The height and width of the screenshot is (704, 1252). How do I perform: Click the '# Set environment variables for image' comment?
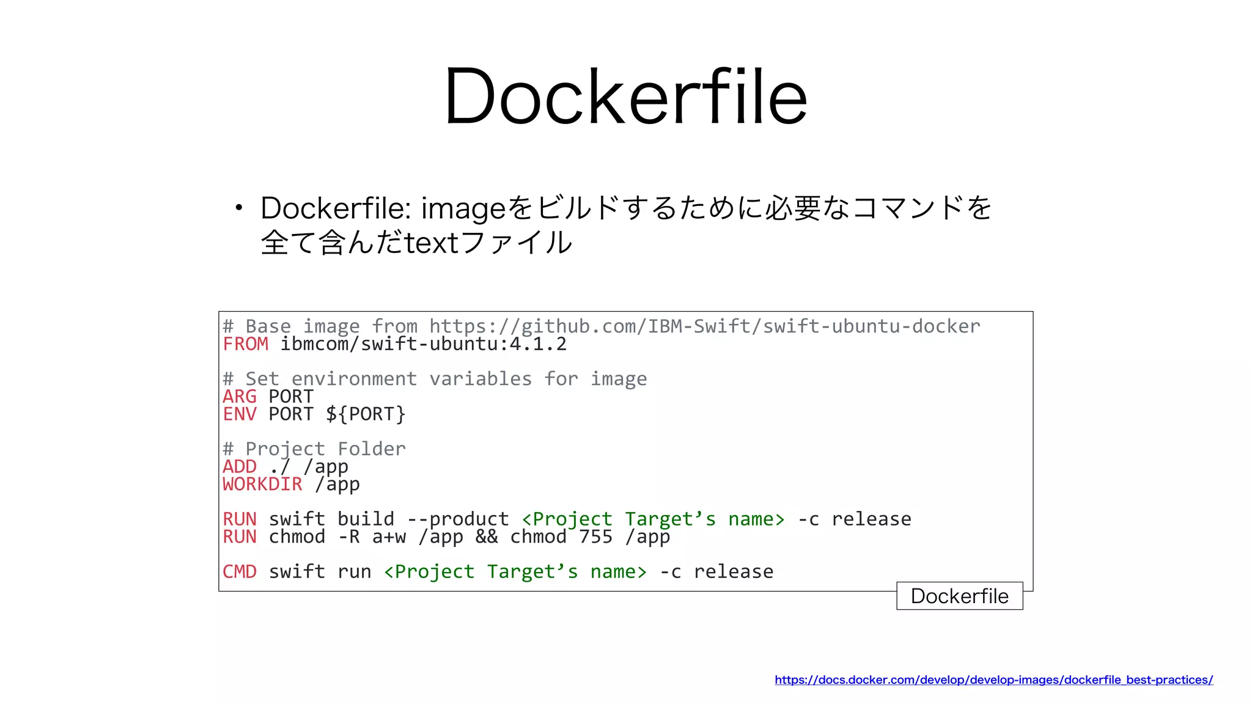(435, 379)
